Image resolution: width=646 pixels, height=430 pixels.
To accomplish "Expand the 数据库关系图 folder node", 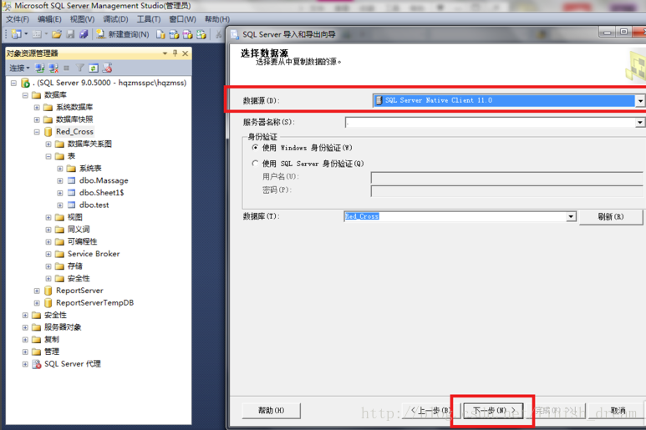I will pos(48,144).
